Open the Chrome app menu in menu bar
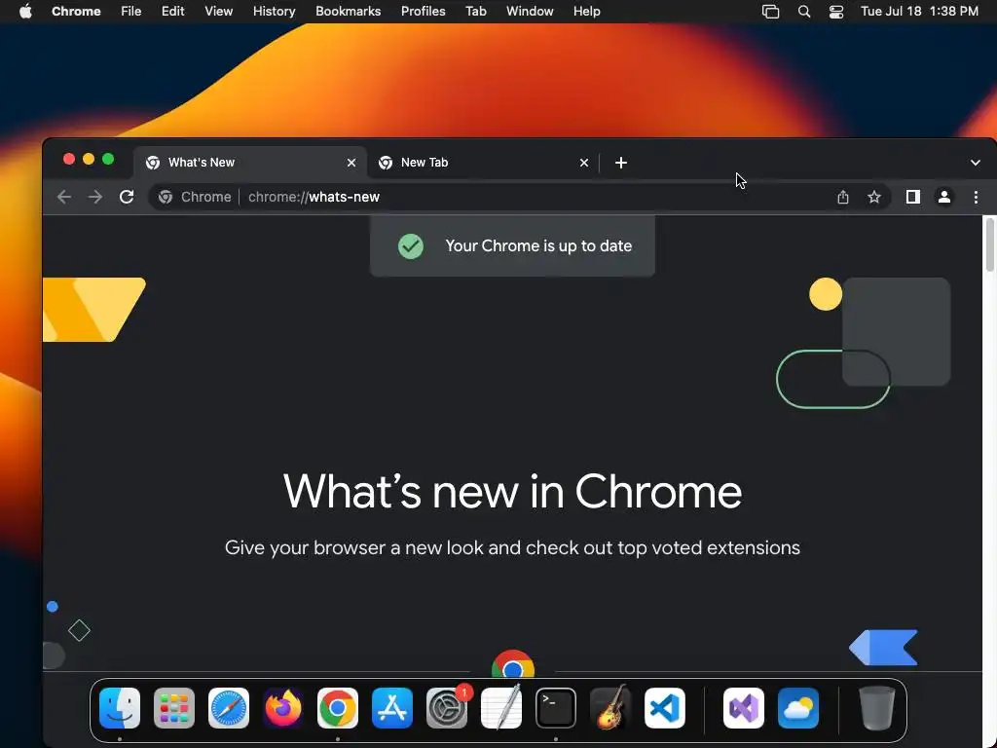Viewport: 997px width, 748px height. point(76,12)
